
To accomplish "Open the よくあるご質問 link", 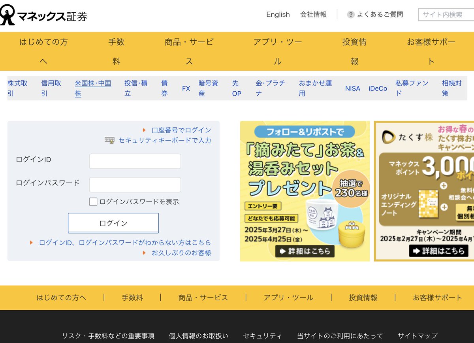I will [380, 15].
